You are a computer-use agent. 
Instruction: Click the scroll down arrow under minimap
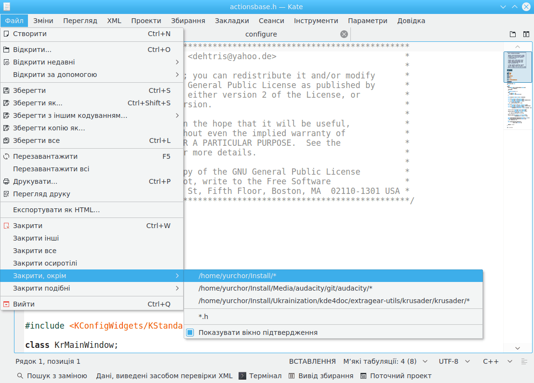(x=518, y=348)
